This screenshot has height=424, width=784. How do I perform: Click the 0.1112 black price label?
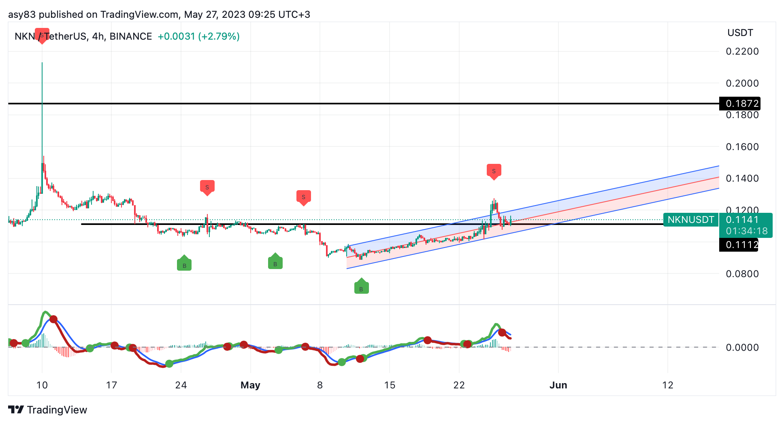coord(739,245)
